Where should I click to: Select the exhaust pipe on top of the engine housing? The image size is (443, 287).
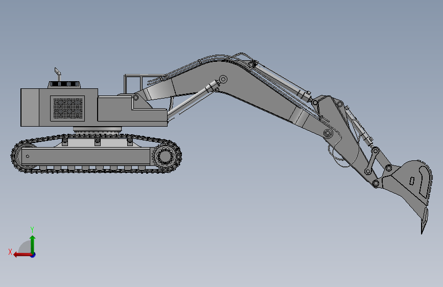58,75
